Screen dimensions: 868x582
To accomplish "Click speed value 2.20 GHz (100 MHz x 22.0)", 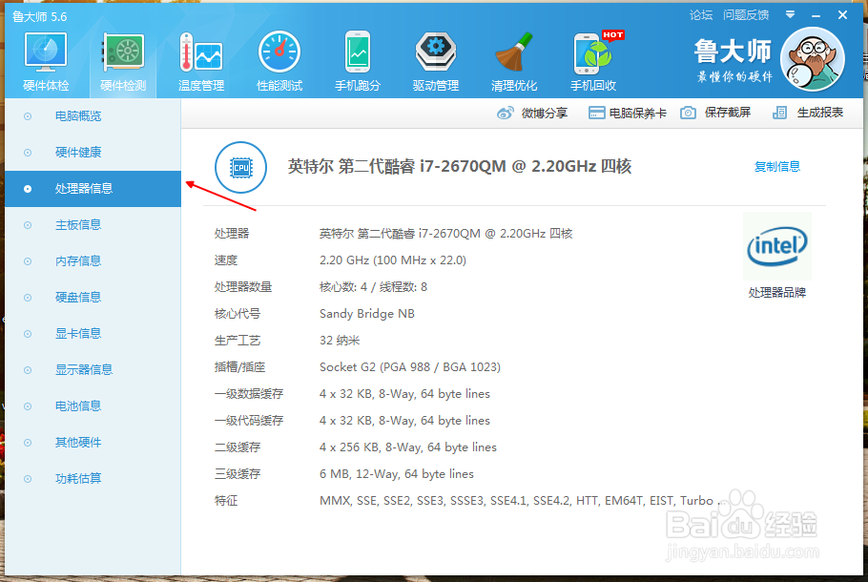I will (392, 260).
